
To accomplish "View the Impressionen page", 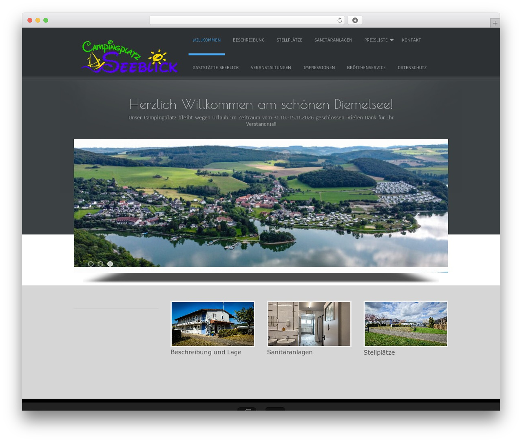I will pyautogui.click(x=319, y=68).
